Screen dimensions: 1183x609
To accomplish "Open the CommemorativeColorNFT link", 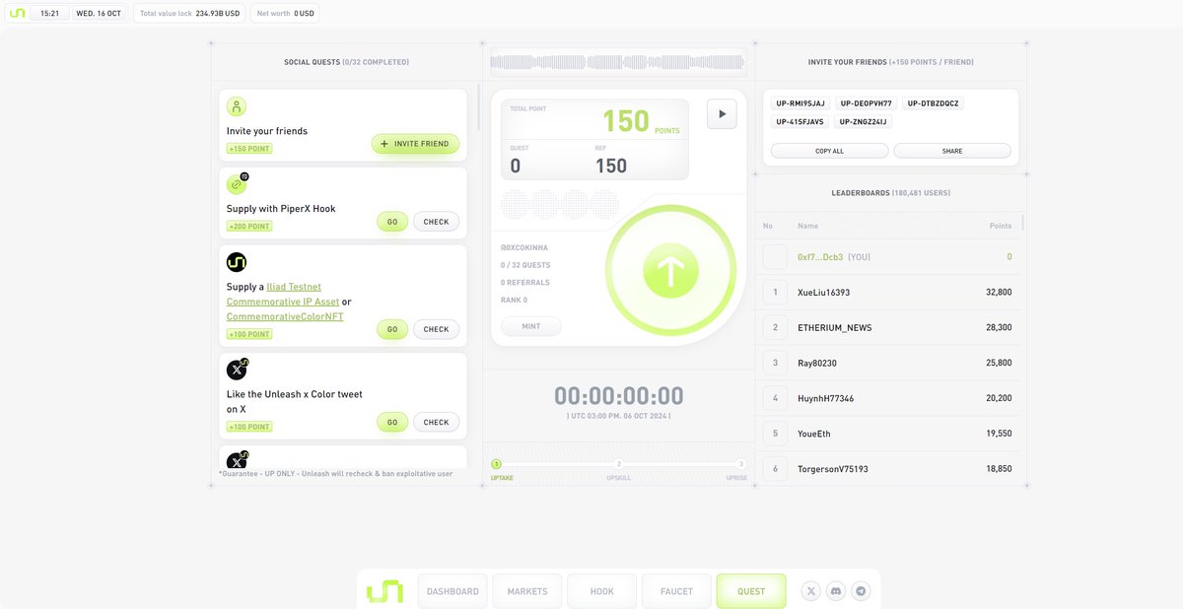I will point(285,316).
